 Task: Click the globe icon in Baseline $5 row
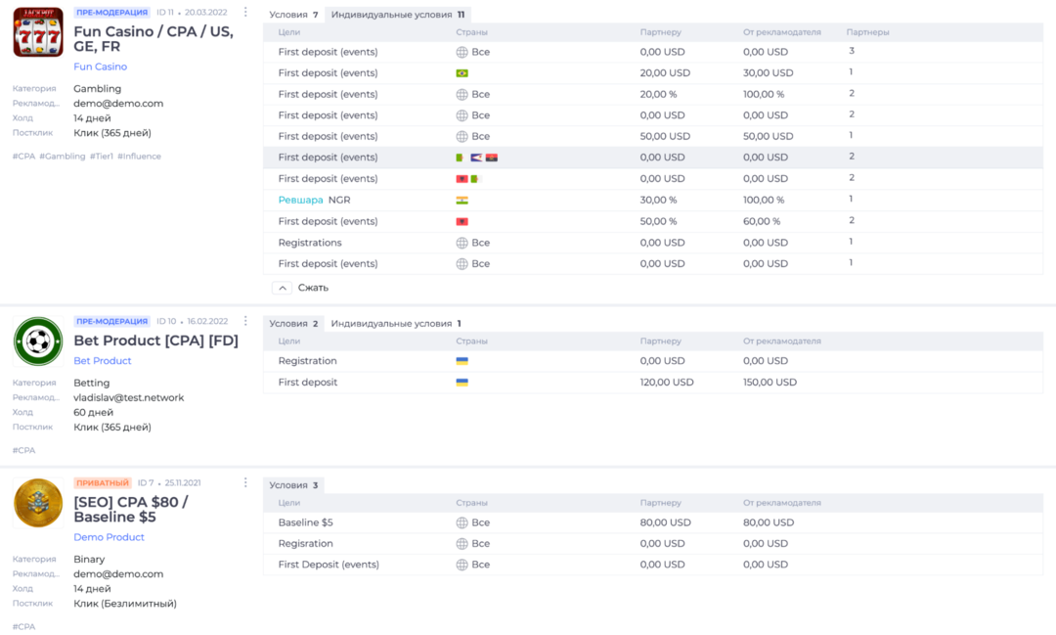462,522
